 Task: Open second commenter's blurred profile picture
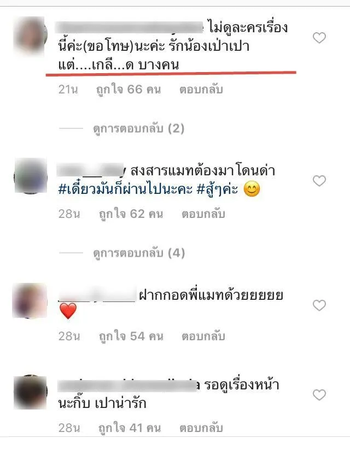tap(30, 176)
